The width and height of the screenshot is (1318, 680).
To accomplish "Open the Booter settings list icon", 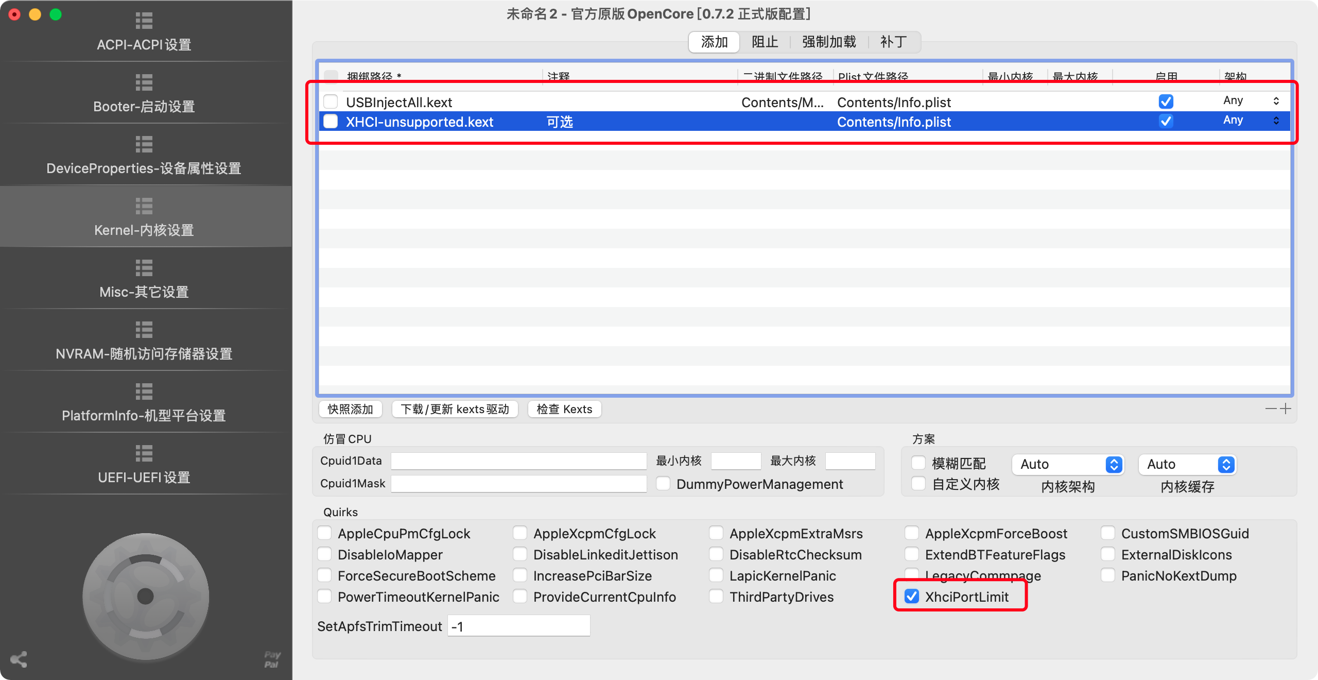I will coord(144,82).
